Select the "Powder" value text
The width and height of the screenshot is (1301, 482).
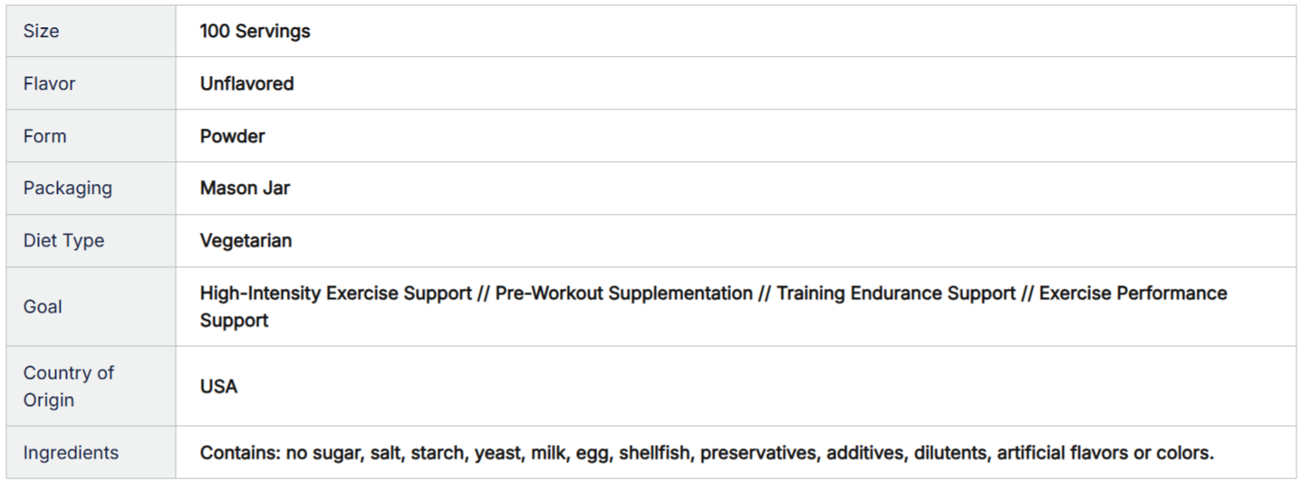(x=232, y=136)
